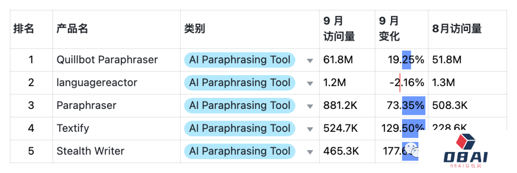Image resolution: width=517 pixels, height=173 pixels.
Task: Click rank number 4 cell
Action: click(x=31, y=128)
